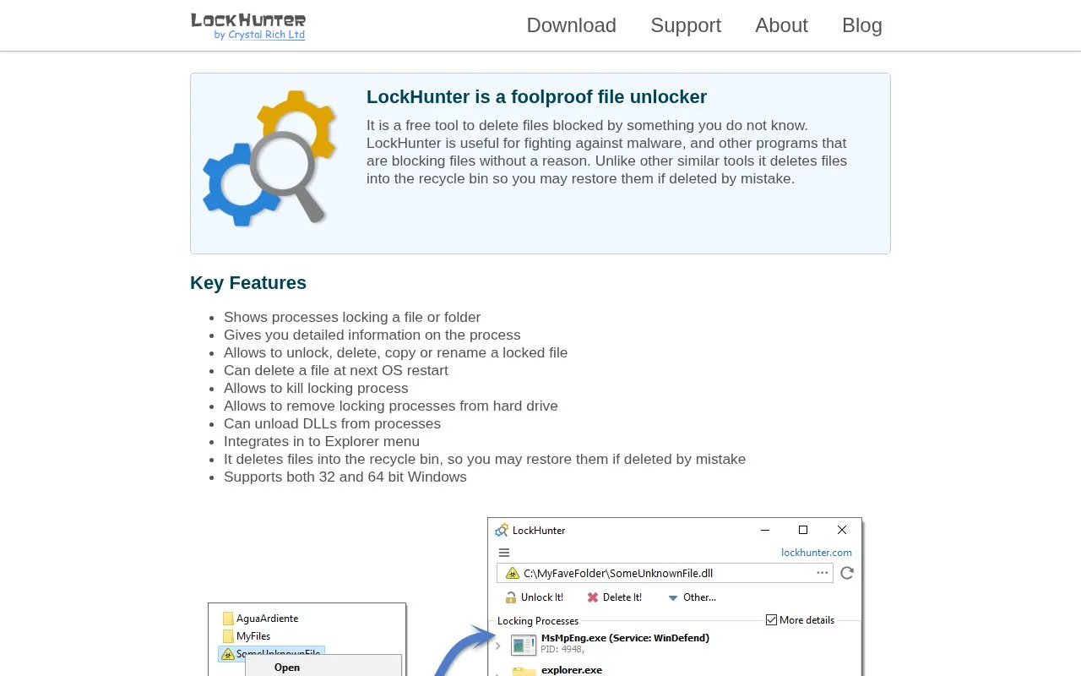This screenshot has width=1081, height=676.
Task: Expand the MsMpEng.exe process row chevron
Action: point(498,646)
